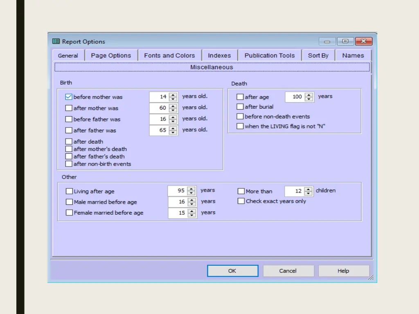Open the Fonts and Colors tab

point(170,56)
